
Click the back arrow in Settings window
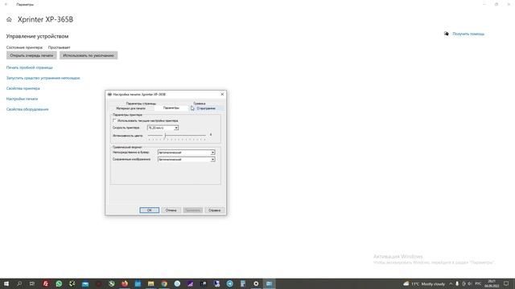point(6,4)
